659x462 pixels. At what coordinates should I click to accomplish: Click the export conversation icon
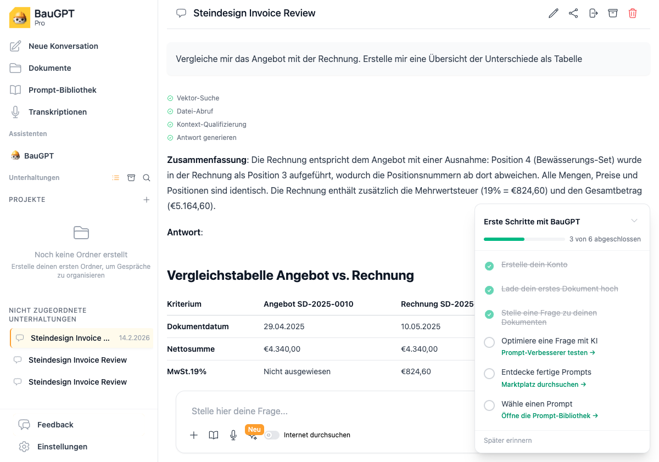click(x=593, y=13)
